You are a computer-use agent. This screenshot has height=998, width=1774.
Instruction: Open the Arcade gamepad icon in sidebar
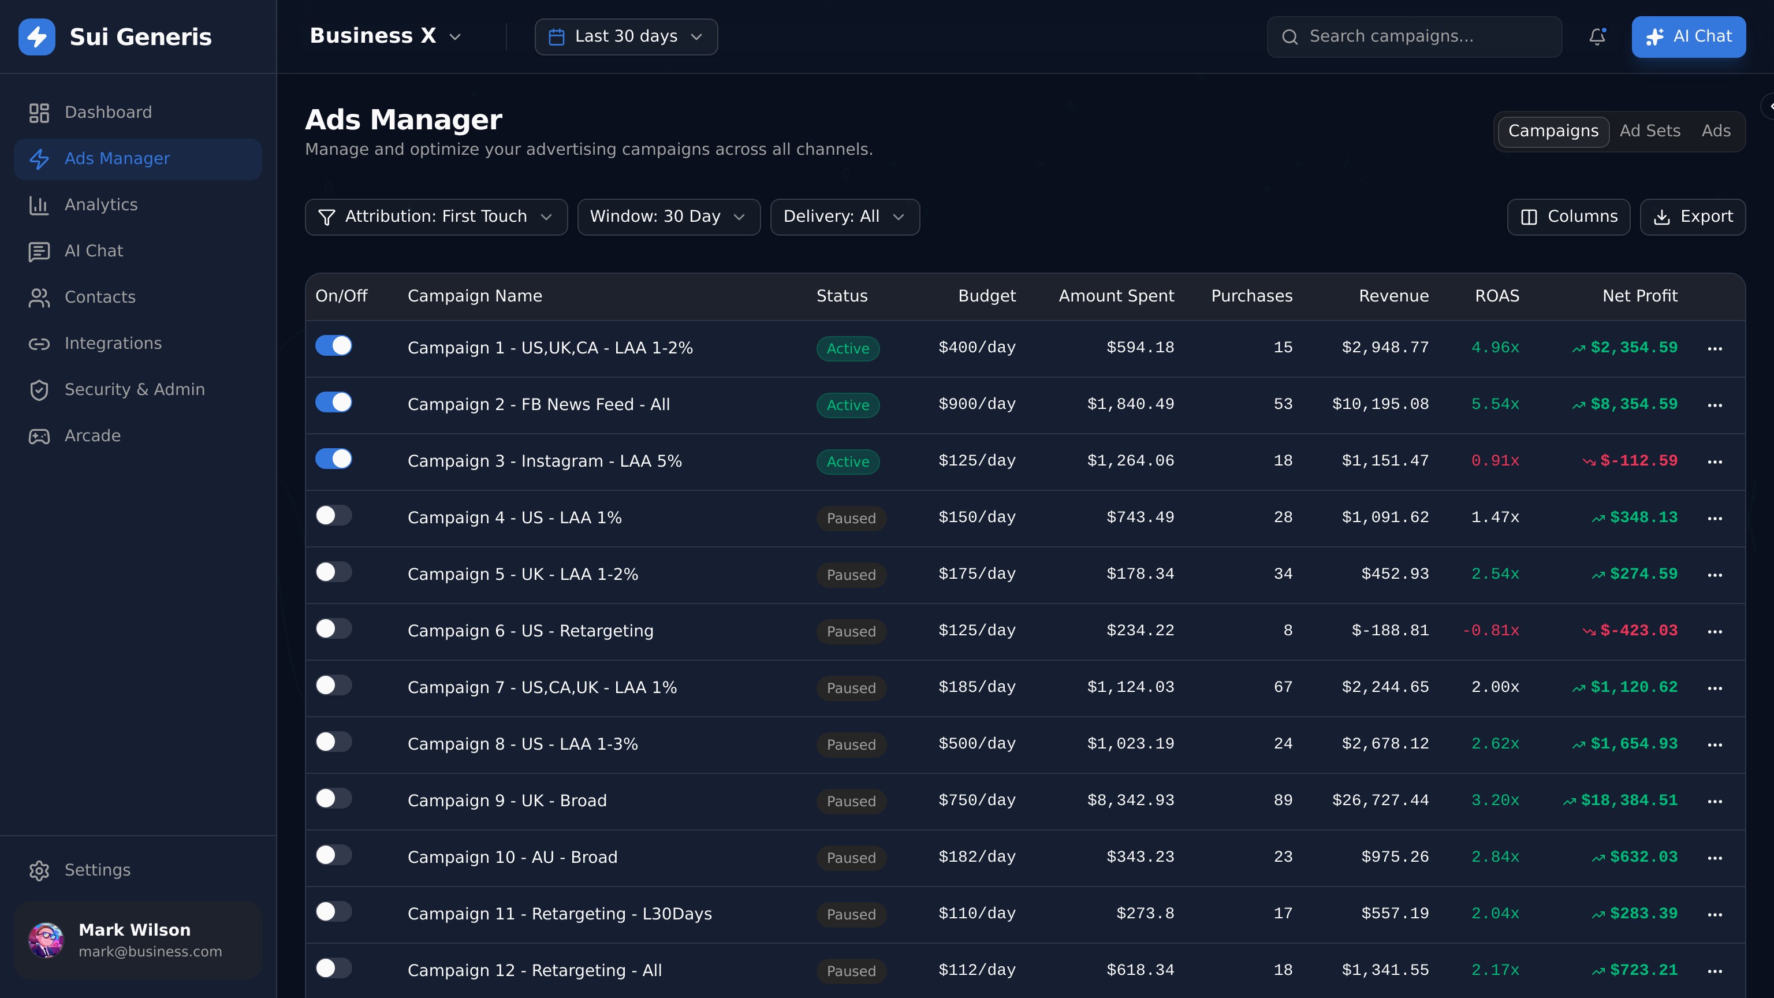(39, 436)
